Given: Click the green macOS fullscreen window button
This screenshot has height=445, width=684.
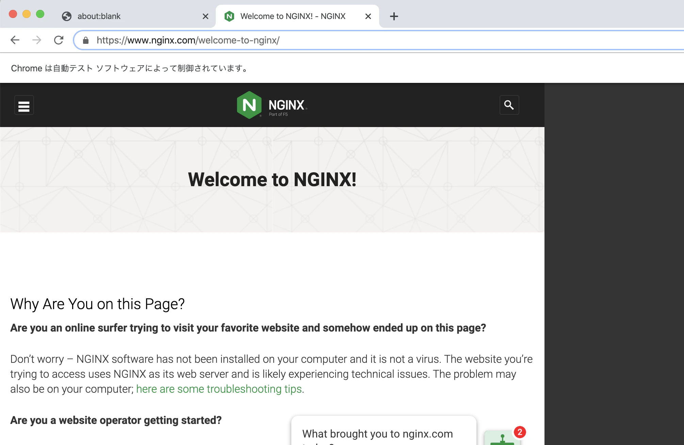Looking at the screenshot, I should 40,14.
